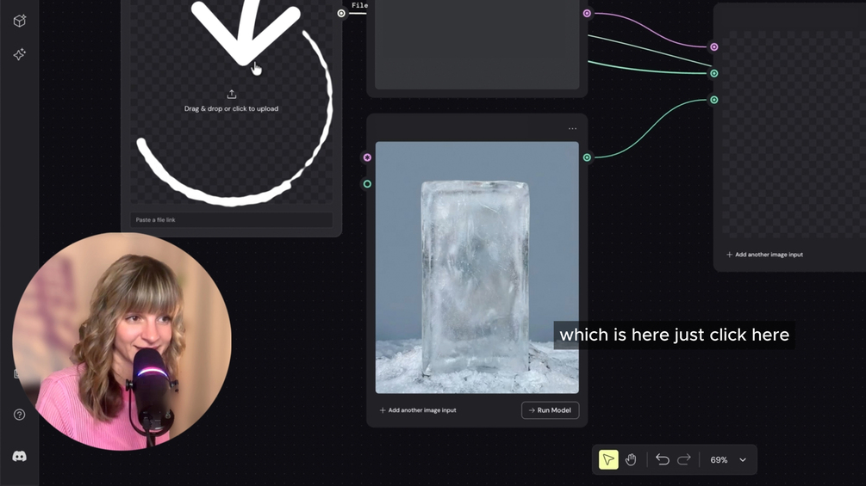Click the undo arrow
Viewport: 866px width, 486px height.
662,459
